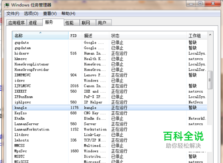Switch to the 性能 tab
Viewport: 223px width, 163px height.
point(72,23)
